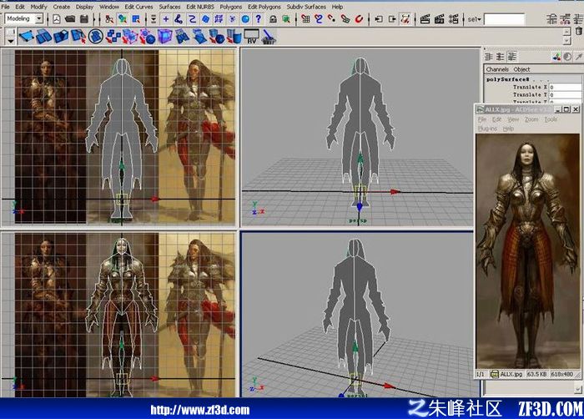Click the highlight selection mode icon
The height and width of the screenshot is (419, 584).
tap(286, 19)
